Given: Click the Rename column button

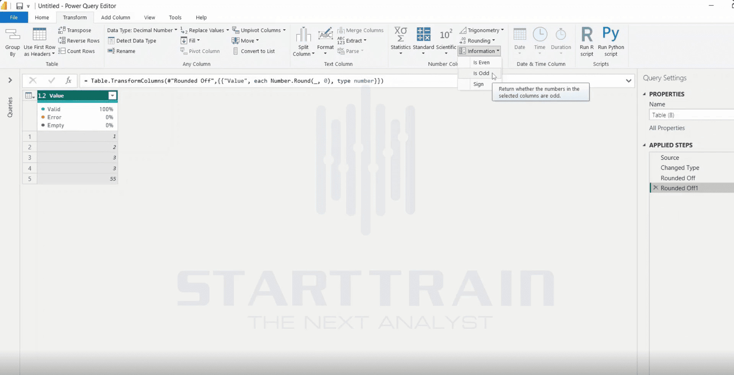Looking at the screenshot, I should [122, 51].
